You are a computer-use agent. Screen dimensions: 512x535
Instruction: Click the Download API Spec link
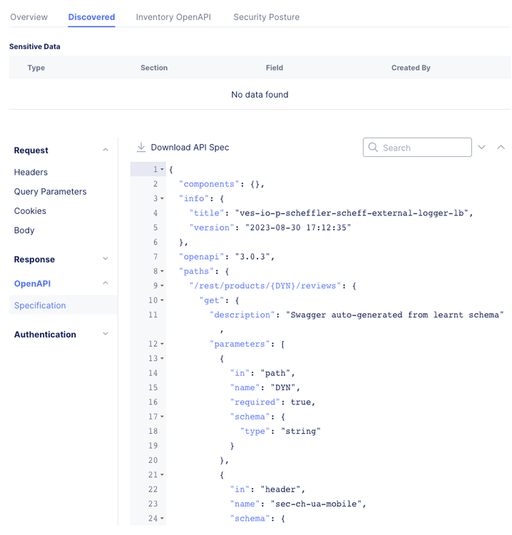[x=190, y=148]
